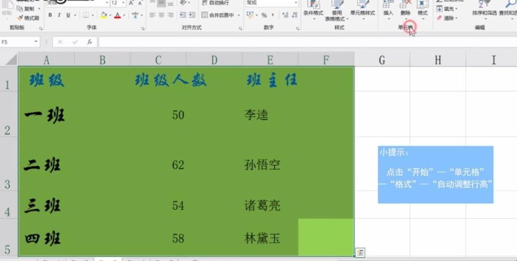
Task: Apply the yellow fill color bucket
Action: coord(104,15)
